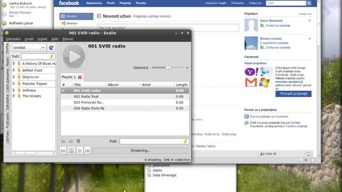Click the Streaming... progress bar
The image size is (342, 192).
141,150
